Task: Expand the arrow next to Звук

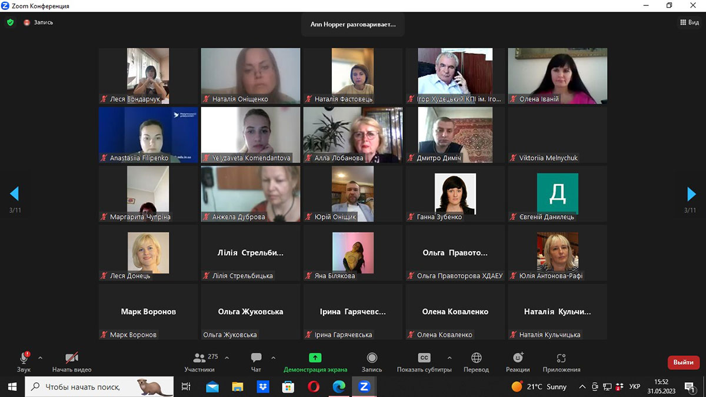Action: (40, 357)
